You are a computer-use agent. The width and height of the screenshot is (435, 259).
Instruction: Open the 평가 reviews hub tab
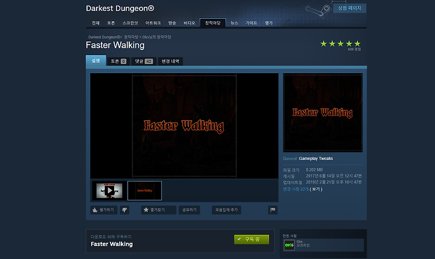(x=268, y=23)
